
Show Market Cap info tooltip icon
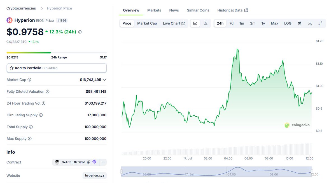click(x=29, y=80)
